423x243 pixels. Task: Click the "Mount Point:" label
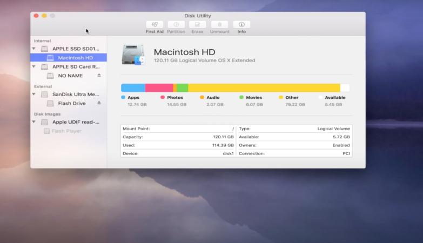(136, 129)
